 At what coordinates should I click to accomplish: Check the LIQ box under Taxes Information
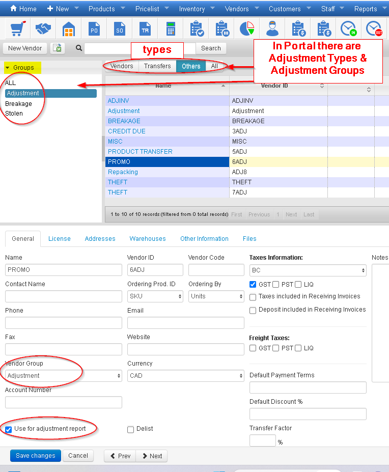[x=298, y=285]
